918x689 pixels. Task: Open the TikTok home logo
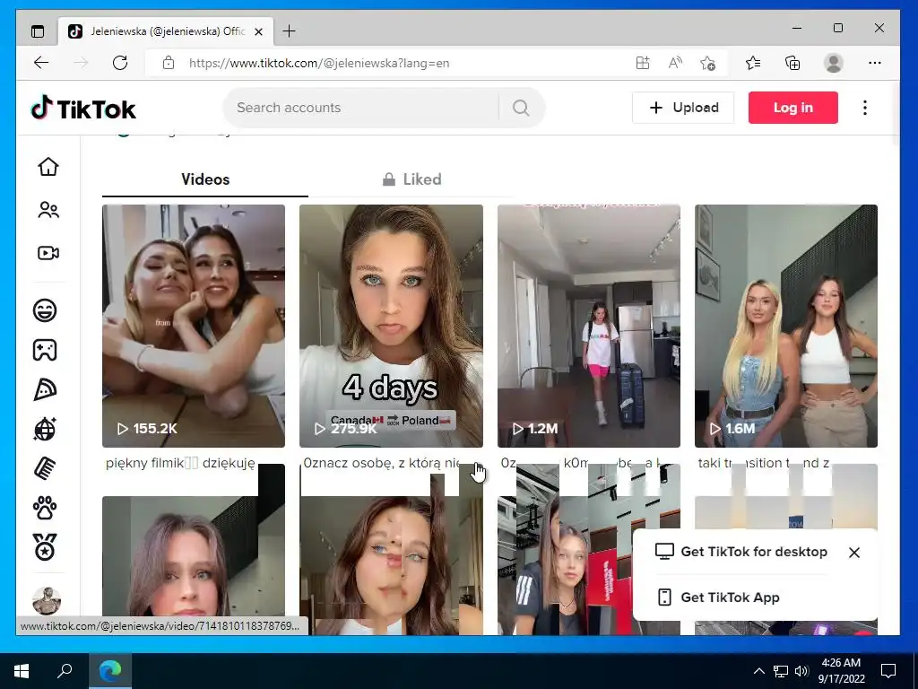pos(83,109)
